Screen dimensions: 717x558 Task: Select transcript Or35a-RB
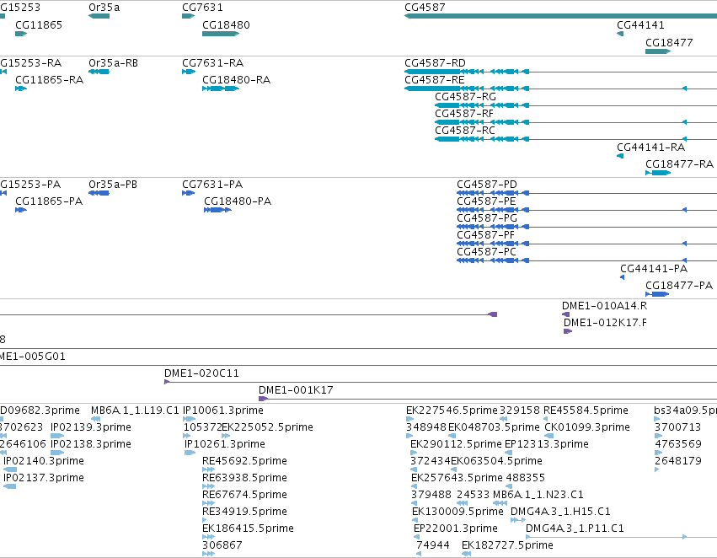click(99, 72)
